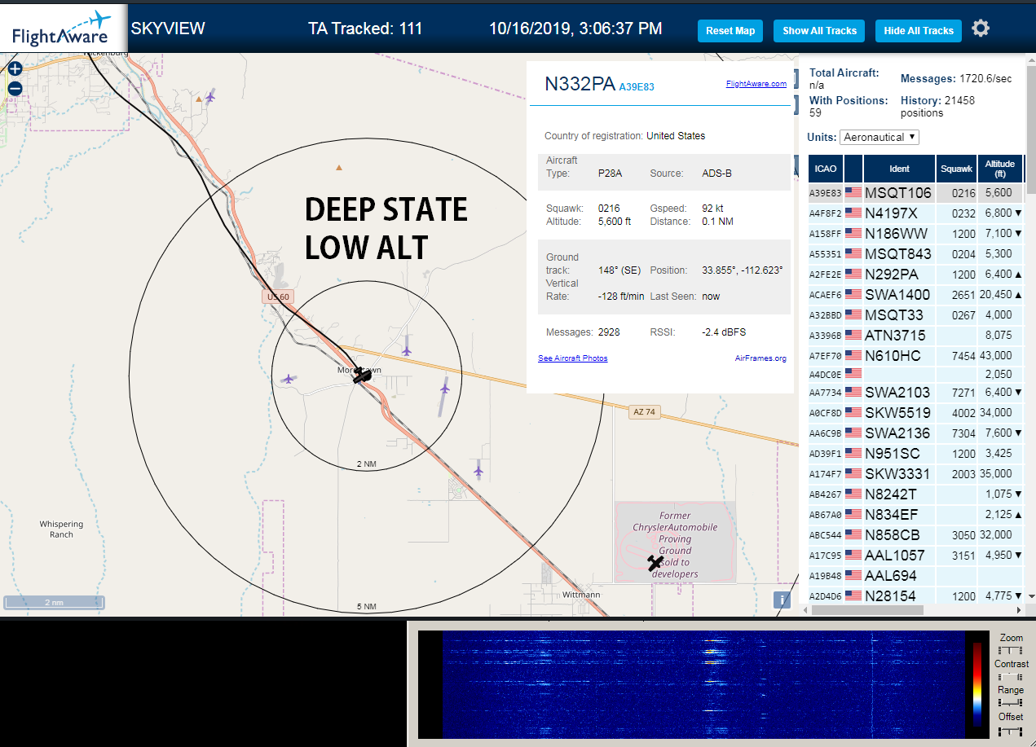Select purple aircraft icon west of Morristown
This screenshot has width=1036, height=747.
288,379
